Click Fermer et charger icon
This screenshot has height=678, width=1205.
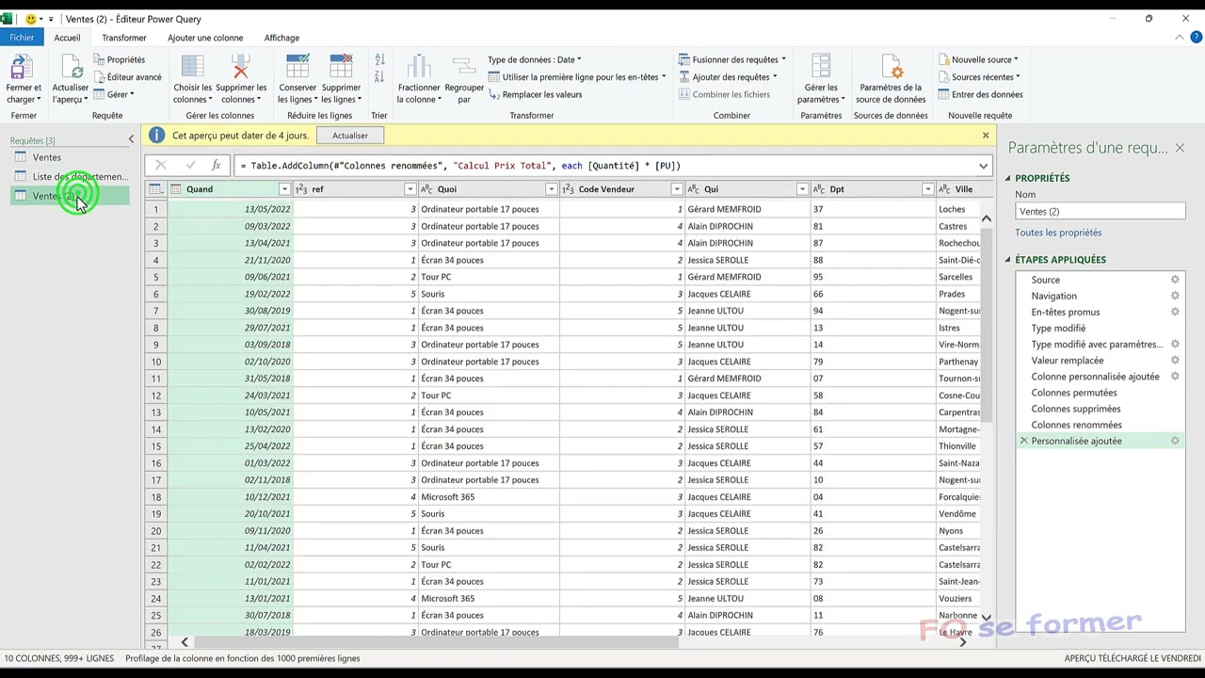[20, 67]
